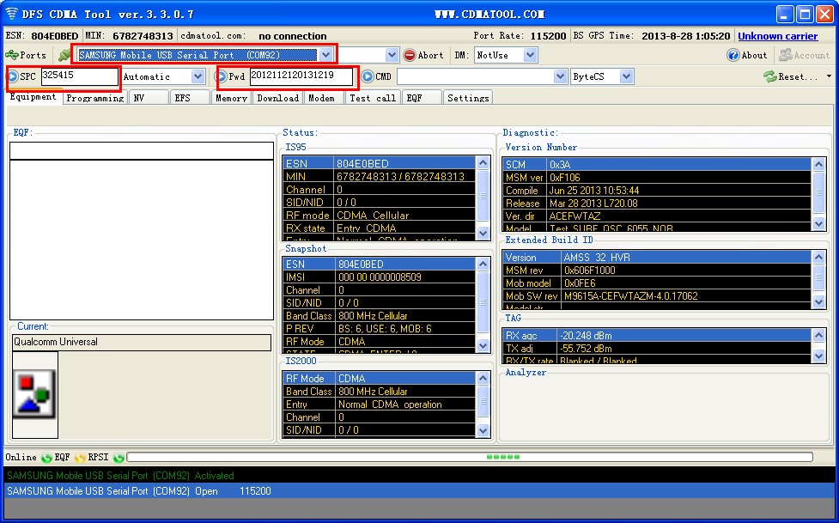Open the Test call tab
The width and height of the screenshot is (839, 523).
373,98
